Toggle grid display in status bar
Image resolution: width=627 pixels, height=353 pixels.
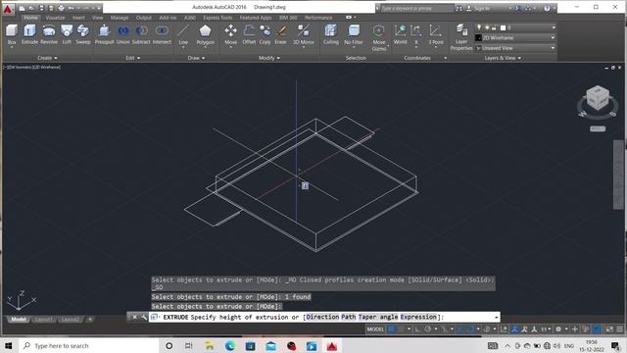(x=392, y=329)
